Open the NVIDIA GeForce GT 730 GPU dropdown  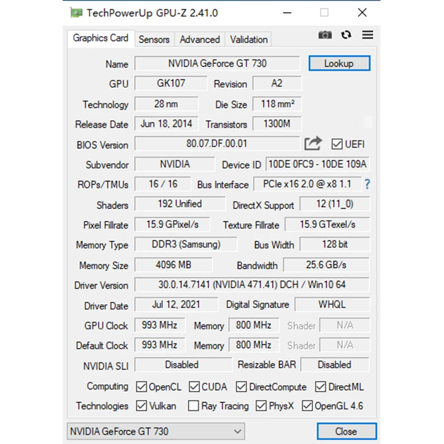pyautogui.click(x=156, y=431)
